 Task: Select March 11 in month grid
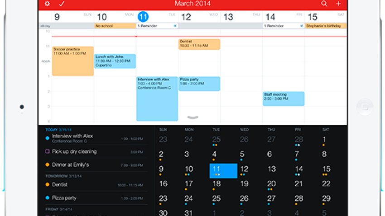click(x=223, y=171)
